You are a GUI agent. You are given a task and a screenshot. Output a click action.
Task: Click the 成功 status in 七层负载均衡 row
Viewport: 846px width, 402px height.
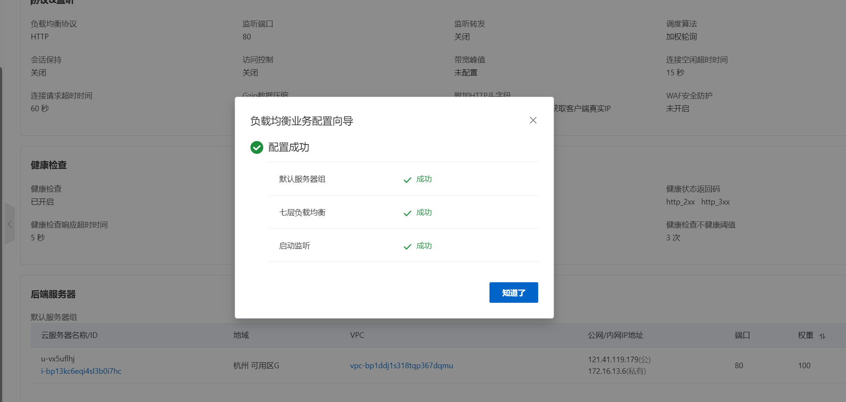pos(424,213)
